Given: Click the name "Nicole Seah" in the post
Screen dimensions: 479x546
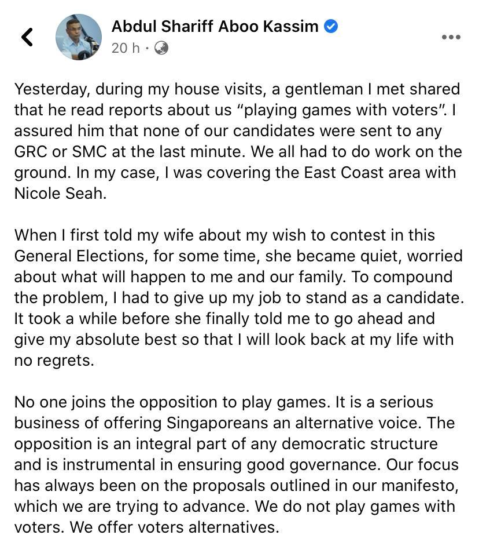Looking at the screenshot, I should [61, 194].
